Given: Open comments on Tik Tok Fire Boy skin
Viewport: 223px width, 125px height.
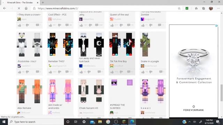Looking at the screenshot, I should tap(129, 72).
